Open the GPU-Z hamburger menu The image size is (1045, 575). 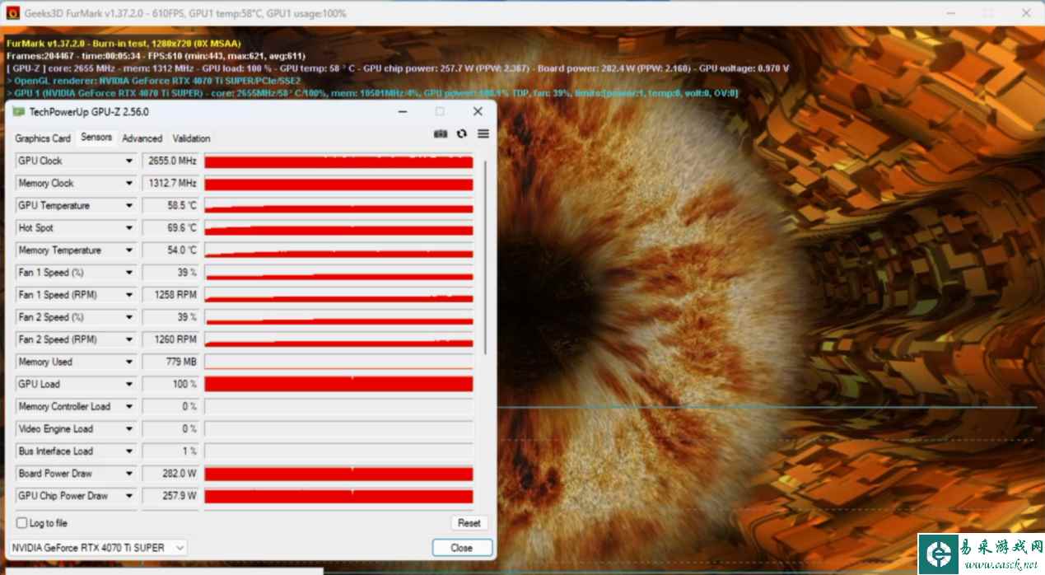483,133
